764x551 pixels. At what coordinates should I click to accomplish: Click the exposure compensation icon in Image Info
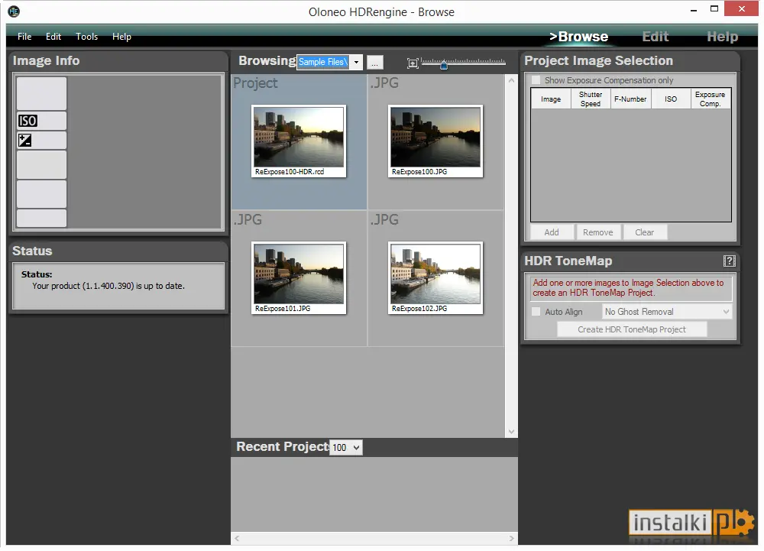25,141
